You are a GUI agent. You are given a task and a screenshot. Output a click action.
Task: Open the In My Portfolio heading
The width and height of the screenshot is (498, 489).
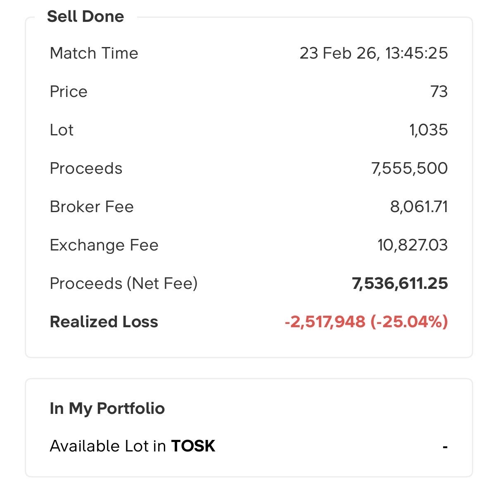point(107,408)
